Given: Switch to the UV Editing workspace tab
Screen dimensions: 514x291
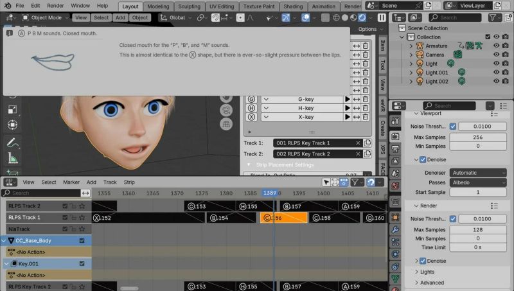Looking at the screenshot, I should pos(222,6).
